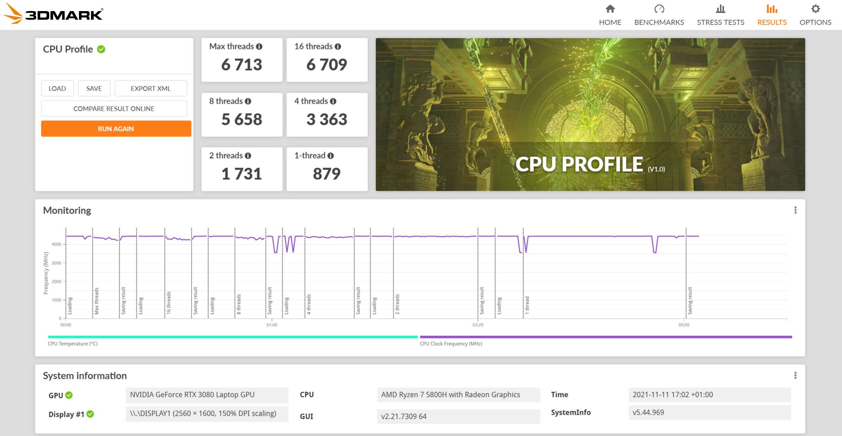Image resolution: width=842 pixels, height=436 pixels.
Task: Click the 3DMark logo
Action: [x=53, y=14]
